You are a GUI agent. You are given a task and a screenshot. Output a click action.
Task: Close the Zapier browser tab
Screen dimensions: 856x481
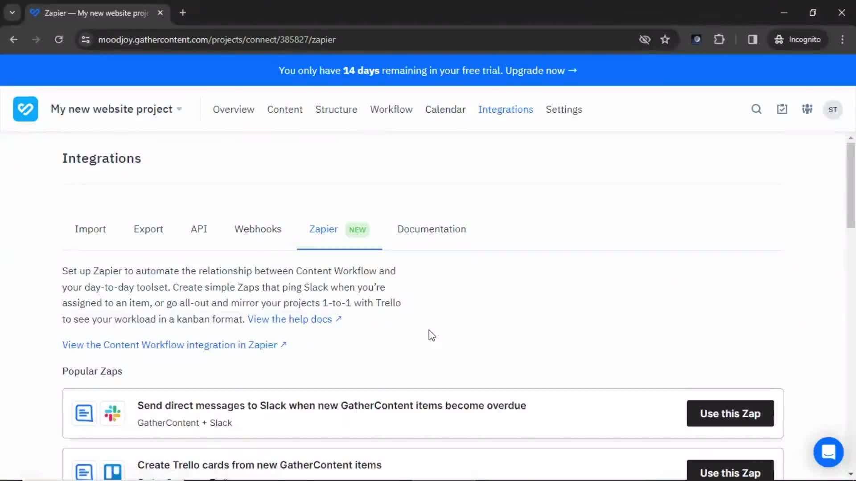[160, 13]
